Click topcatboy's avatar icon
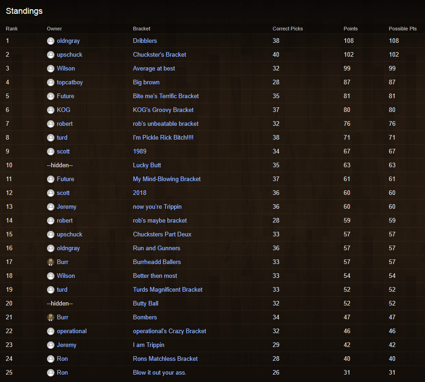425x382 pixels. pos(51,82)
